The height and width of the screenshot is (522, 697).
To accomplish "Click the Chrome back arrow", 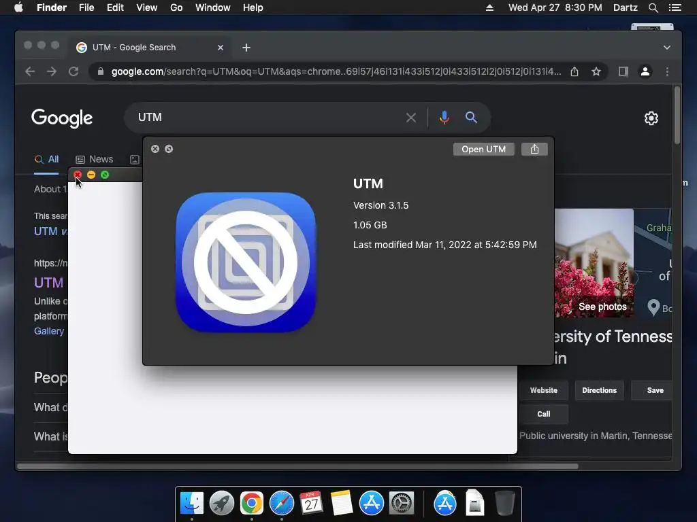I will click(x=30, y=71).
